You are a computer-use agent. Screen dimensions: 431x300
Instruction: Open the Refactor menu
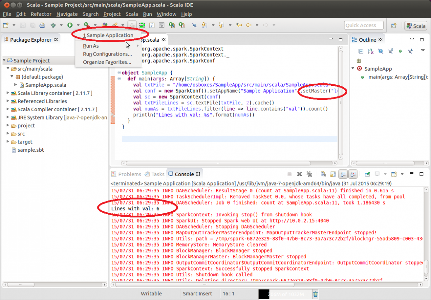point(41,14)
